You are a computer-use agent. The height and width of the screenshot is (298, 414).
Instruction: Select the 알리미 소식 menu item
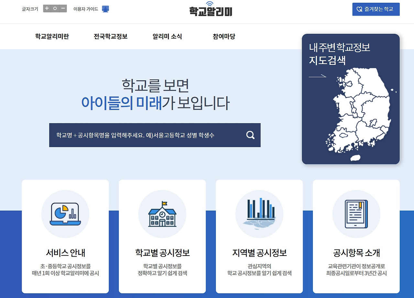[167, 37]
